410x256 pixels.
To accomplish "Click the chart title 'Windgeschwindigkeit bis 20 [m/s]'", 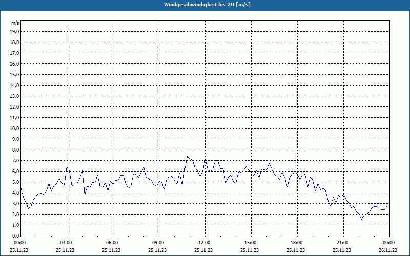I will pyautogui.click(x=207, y=5).
